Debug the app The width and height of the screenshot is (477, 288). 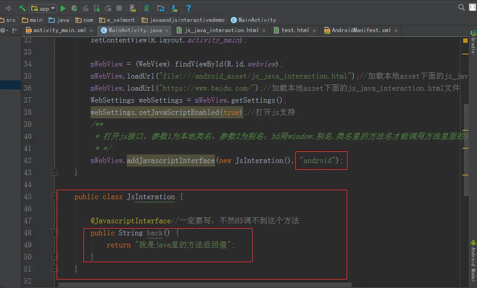click(x=75, y=8)
